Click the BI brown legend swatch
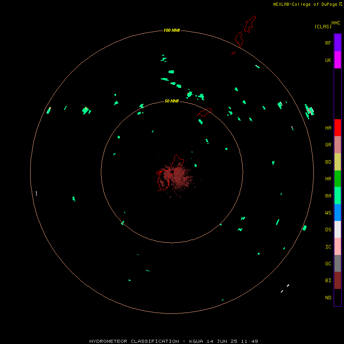Image resolution: width=344 pixels, height=344 pixels. pyautogui.click(x=338, y=281)
